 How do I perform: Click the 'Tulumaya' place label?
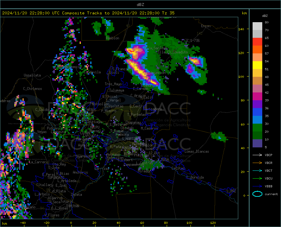117,90
